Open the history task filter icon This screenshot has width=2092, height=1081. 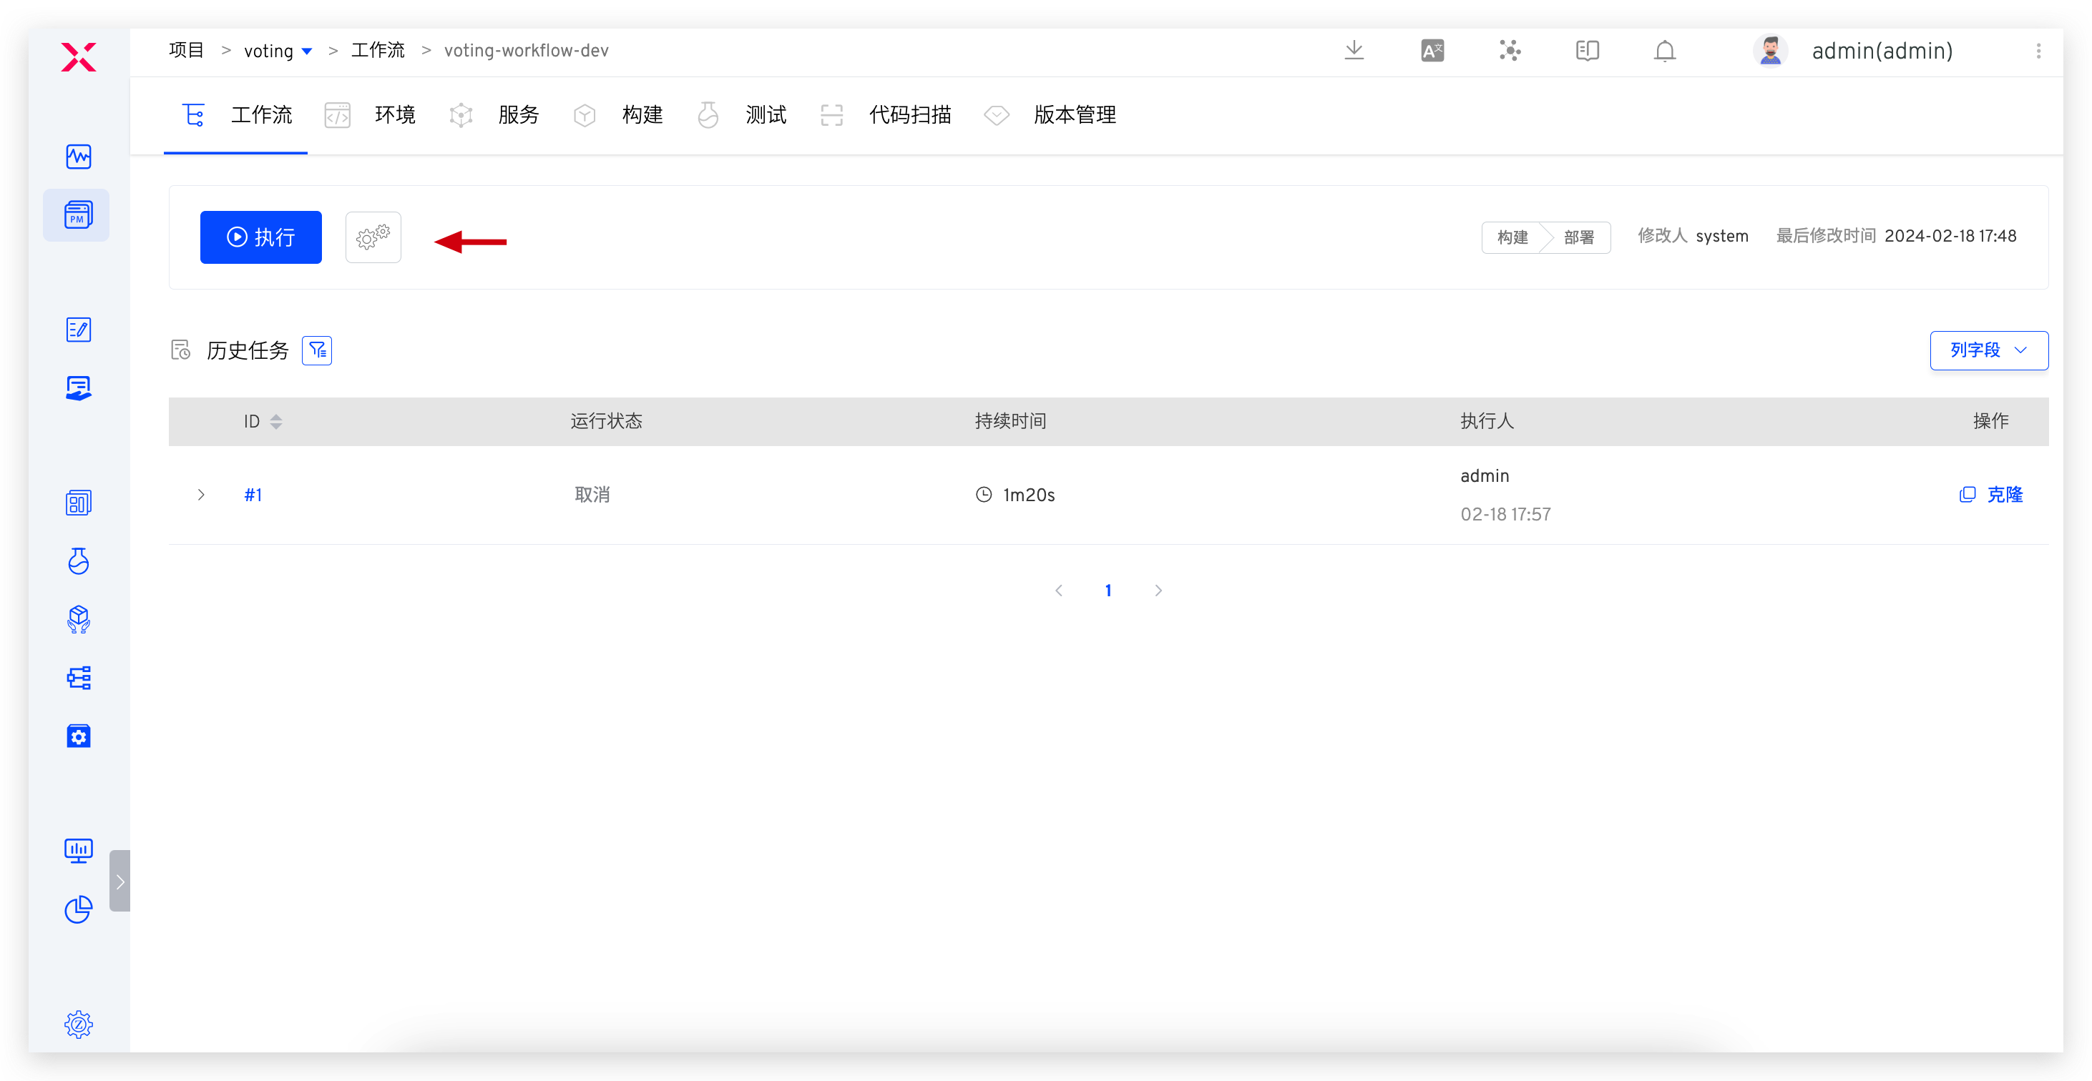317,350
